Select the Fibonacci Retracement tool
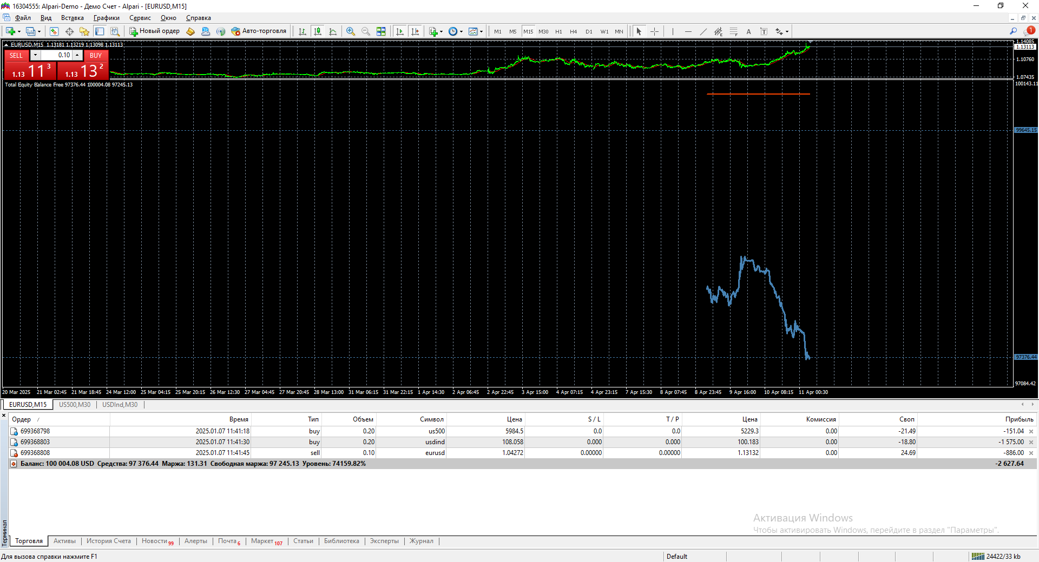This screenshot has width=1039, height=562. point(733,31)
